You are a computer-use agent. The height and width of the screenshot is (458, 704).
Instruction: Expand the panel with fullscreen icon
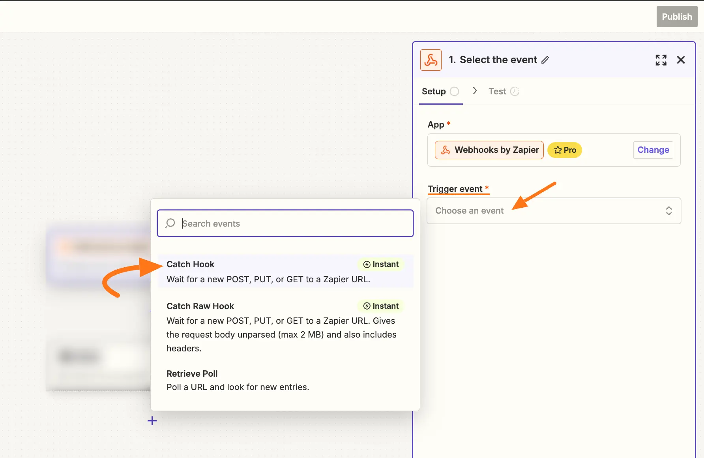point(661,60)
